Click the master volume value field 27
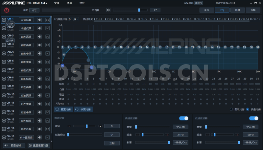Screen dimensions: 263x150 click(155, 10)
